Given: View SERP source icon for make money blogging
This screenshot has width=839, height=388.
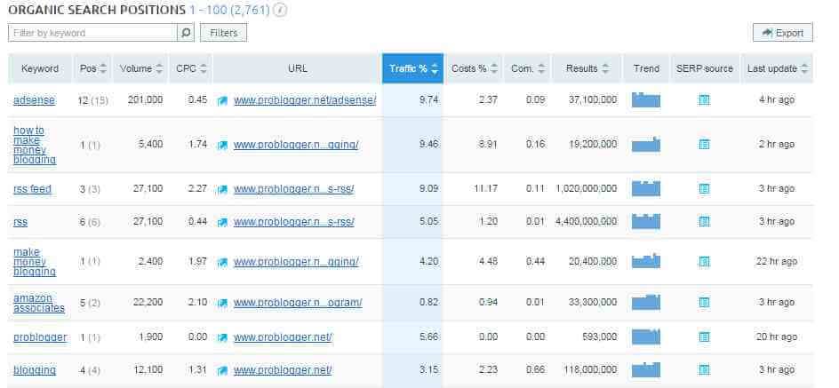Looking at the screenshot, I should pos(704,261).
